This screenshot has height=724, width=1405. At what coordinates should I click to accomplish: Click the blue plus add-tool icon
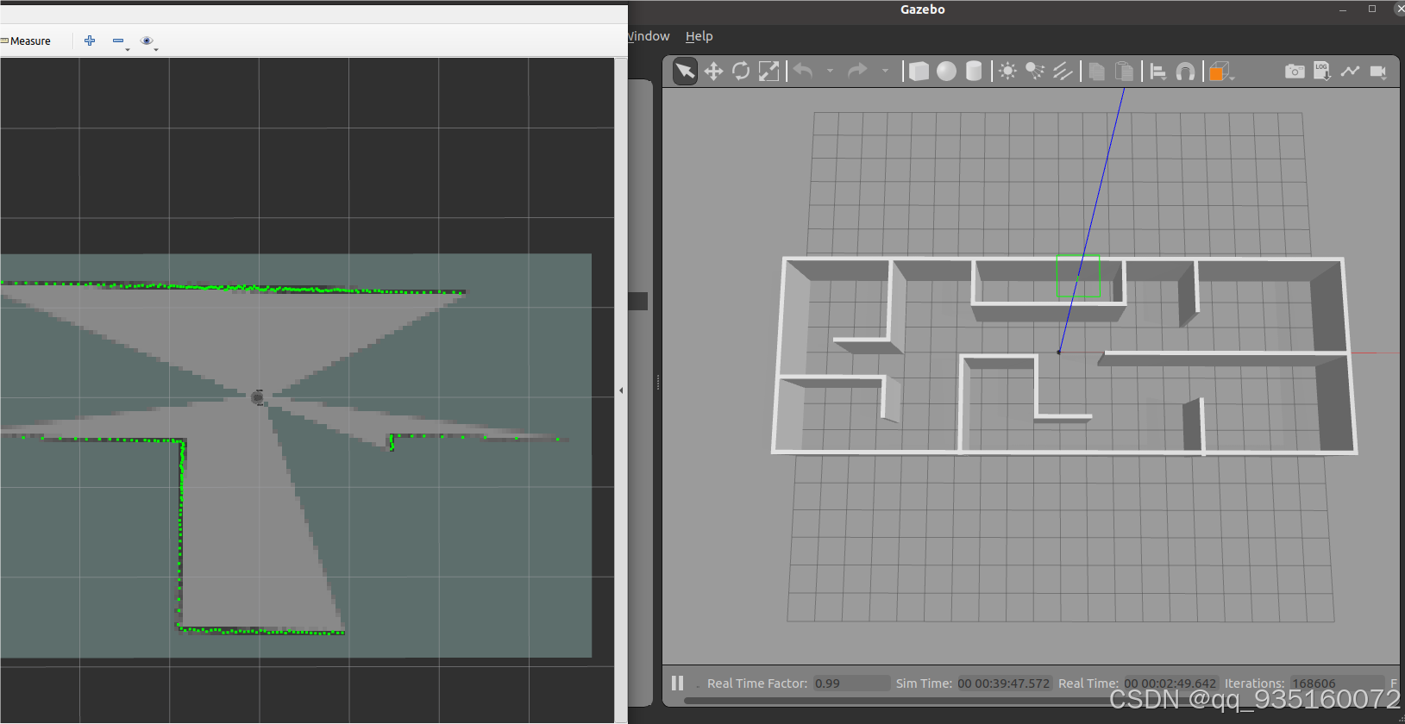[x=90, y=41]
